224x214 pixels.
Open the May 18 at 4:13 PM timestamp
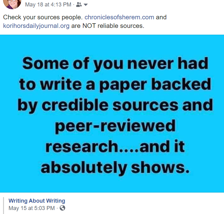[x=48, y=5]
